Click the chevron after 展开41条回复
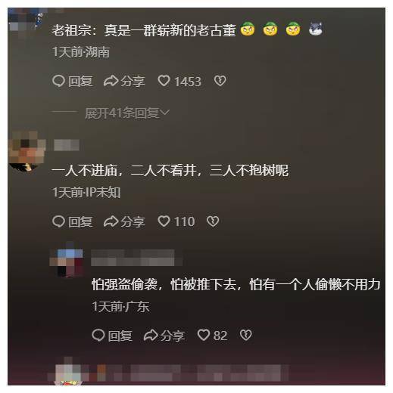This screenshot has height=393, width=393. point(165,113)
